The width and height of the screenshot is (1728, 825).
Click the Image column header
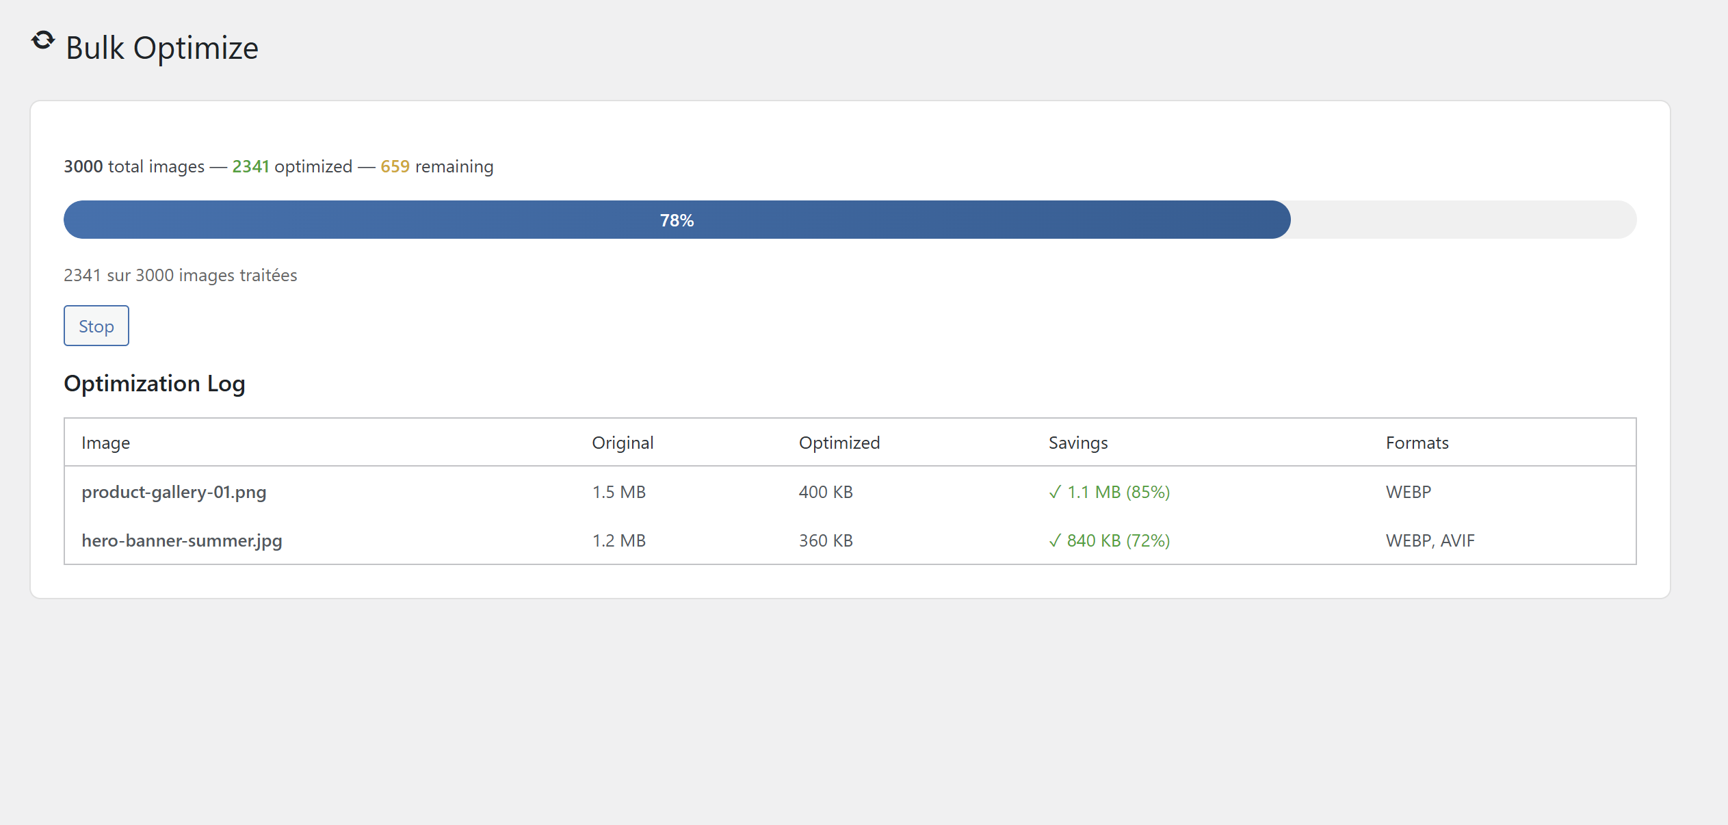tap(106, 443)
